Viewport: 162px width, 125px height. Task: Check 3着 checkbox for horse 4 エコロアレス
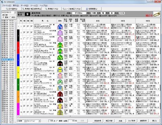(x=31, y=45)
